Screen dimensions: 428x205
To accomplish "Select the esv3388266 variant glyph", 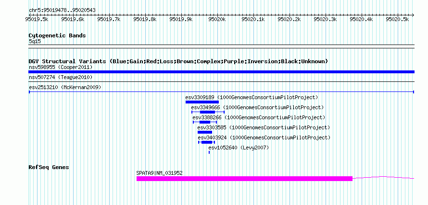I will click(205, 122).
